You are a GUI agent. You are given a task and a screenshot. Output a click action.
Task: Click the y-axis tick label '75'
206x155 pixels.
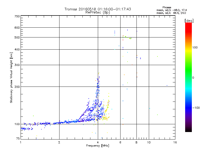click(x=18, y=138)
